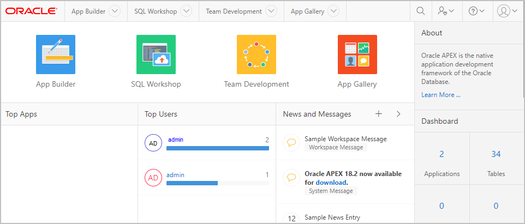Open the App Builder tile icon
This screenshot has height=224, width=525.
(x=56, y=55)
